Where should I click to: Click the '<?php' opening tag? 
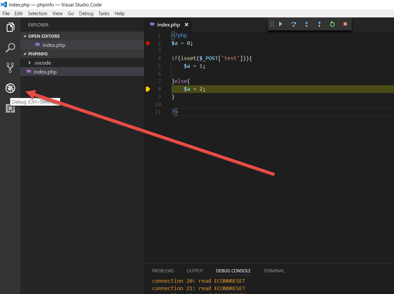pyautogui.click(x=179, y=35)
